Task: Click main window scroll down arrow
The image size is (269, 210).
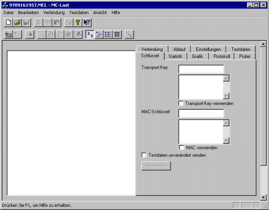Action: click(x=263, y=197)
